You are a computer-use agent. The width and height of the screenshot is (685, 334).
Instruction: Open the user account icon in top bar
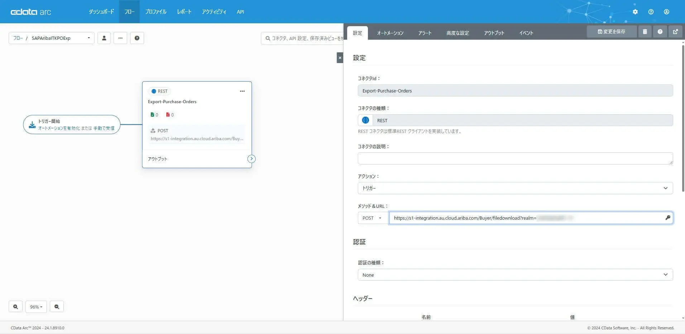(666, 12)
